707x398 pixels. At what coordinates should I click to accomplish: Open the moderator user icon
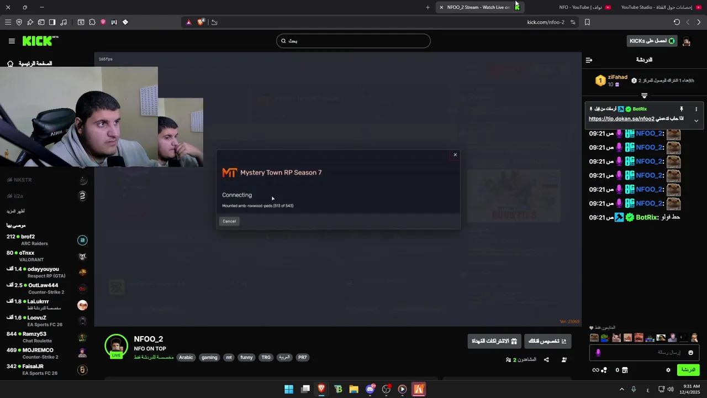pyautogui.click(x=564, y=360)
